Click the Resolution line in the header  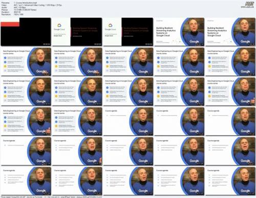point(12,14)
